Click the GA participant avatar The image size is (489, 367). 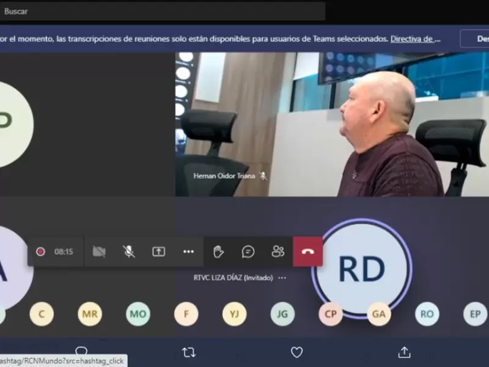pyautogui.click(x=379, y=314)
